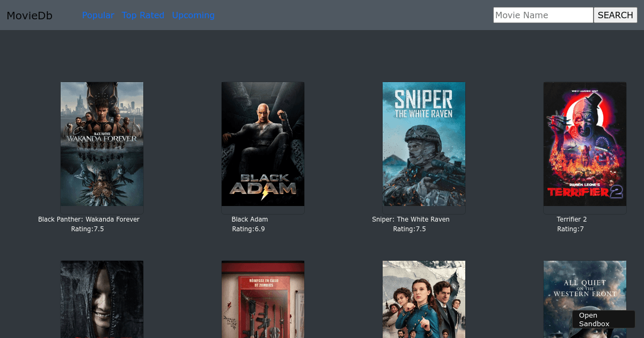Open the zombie weapons cabinet poster
644x338 pixels.
coord(263,299)
